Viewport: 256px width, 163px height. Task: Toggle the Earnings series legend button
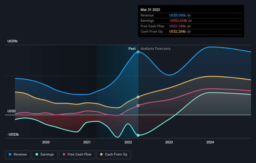click(45, 155)
